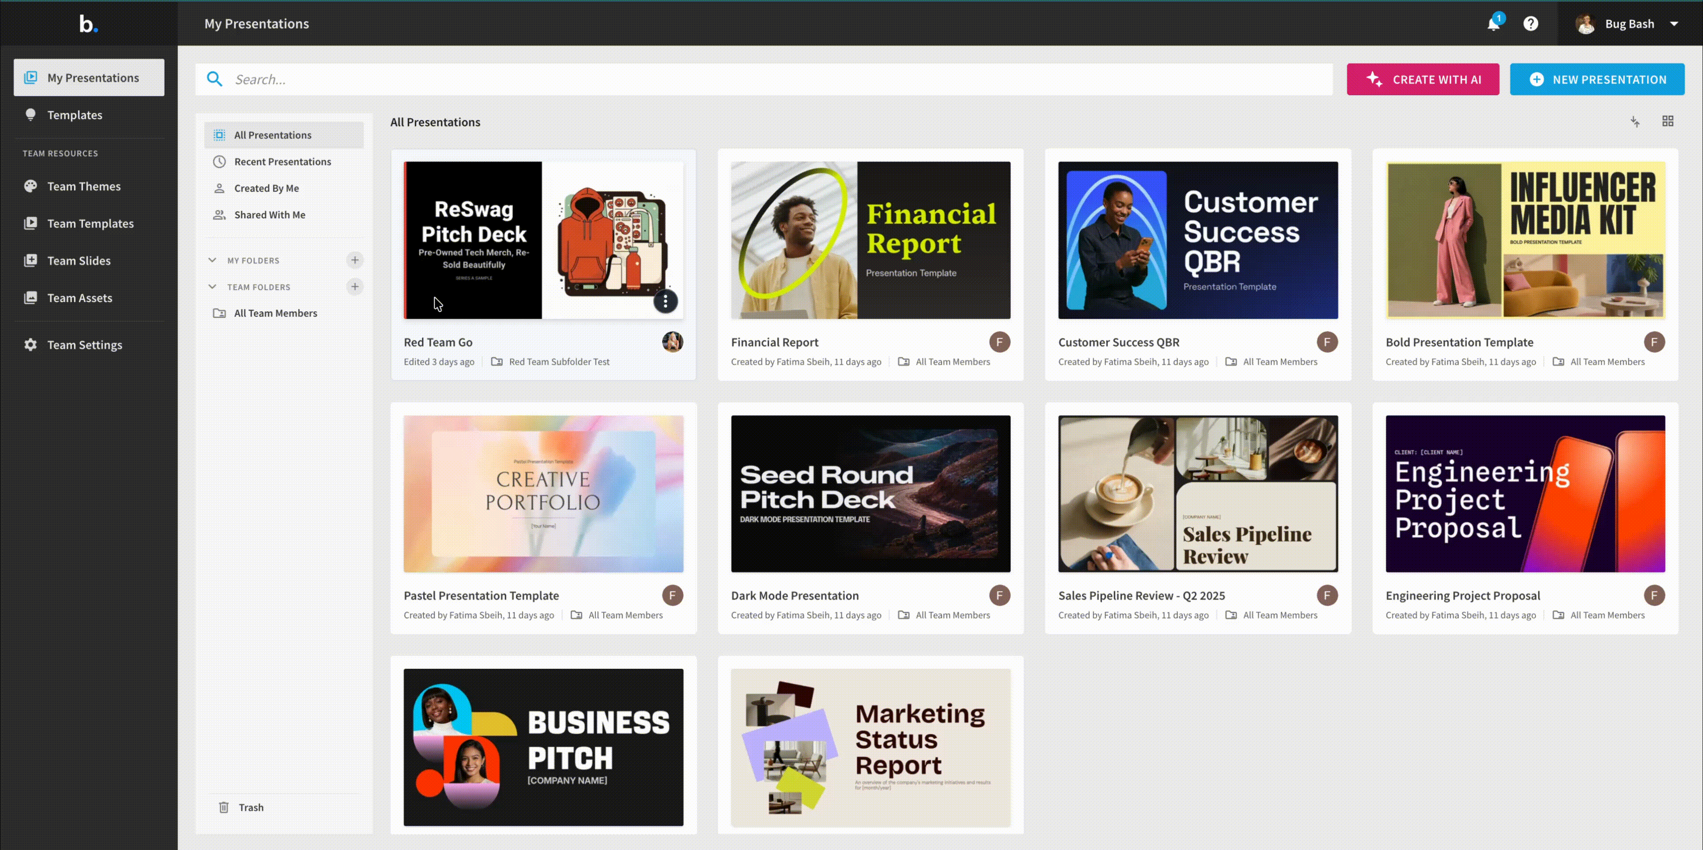Viewport: 1703px width, 850px height.
Task: Open Templates in the sidebar
Action: [89, 115]
